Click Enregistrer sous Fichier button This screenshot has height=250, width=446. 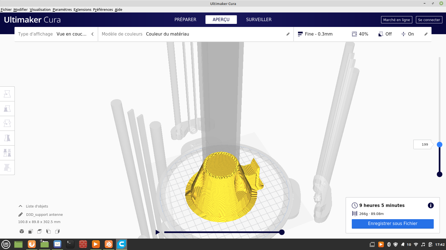pyautogui.click(x=392, y=224)
